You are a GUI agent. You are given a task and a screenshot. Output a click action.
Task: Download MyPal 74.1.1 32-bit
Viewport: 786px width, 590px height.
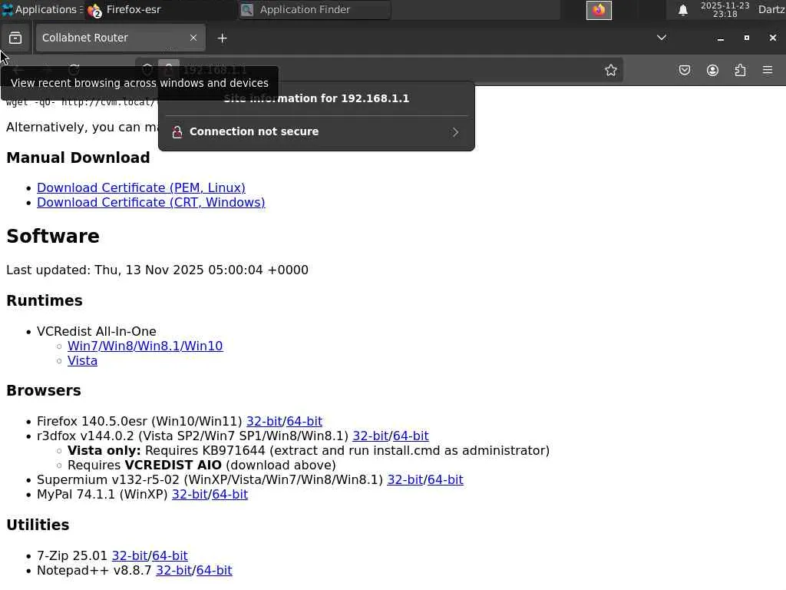point(190,494)
